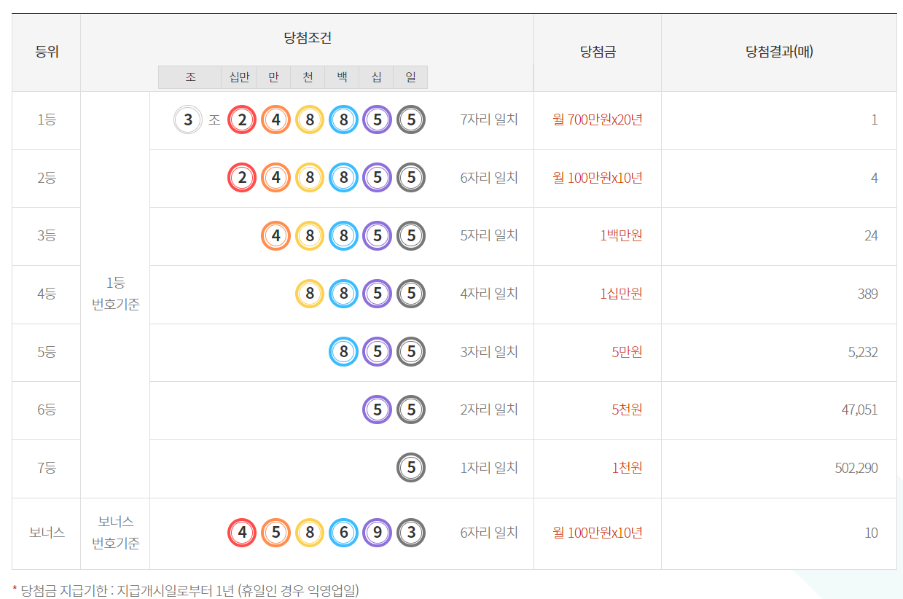This screenshot has width=903, height=599.
Task: Select orange ball 4 in the 3등 row
Action: coord(275,235)
